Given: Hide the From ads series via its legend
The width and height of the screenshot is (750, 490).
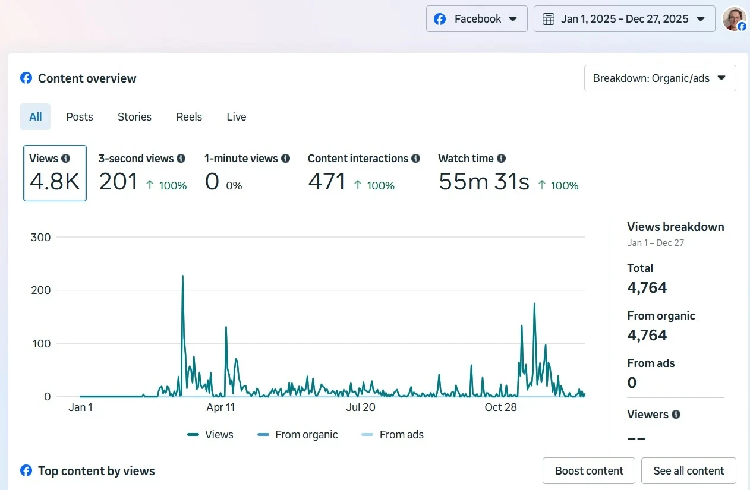Looking at the screenshot, I should point(392,434).
